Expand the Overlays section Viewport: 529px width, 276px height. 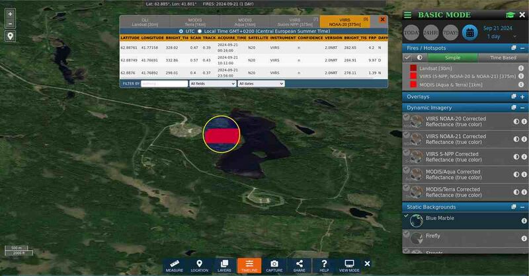tap(522, 96)
